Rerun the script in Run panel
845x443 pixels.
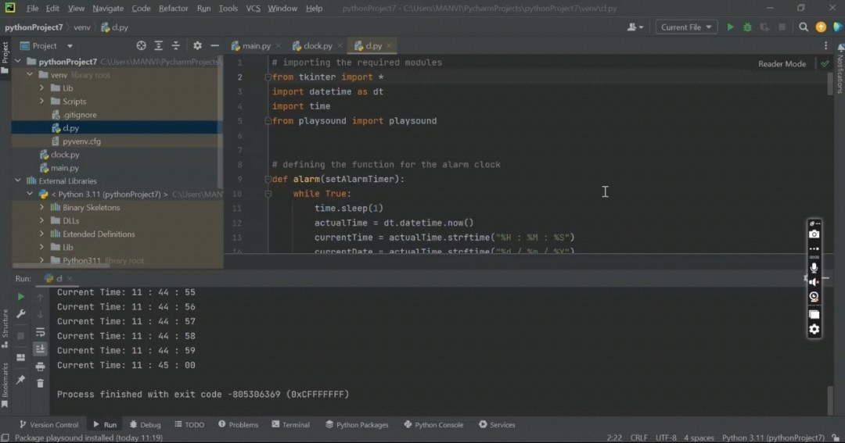coord(21,297)
